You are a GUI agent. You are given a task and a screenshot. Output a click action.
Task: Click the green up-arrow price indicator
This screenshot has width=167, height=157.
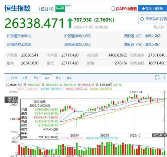70,23
